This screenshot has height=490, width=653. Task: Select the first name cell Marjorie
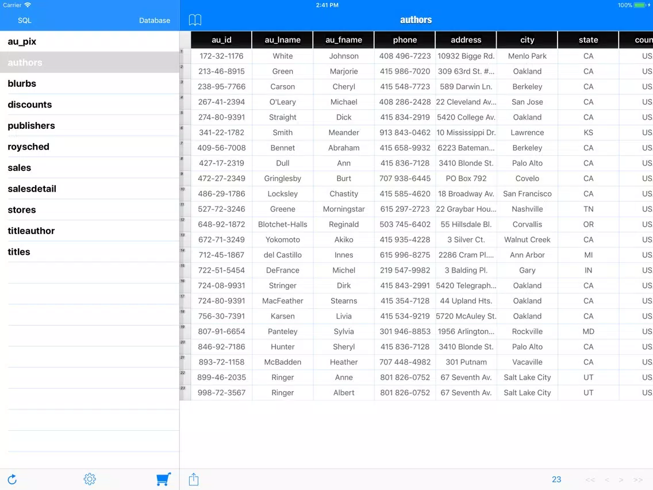click(344, 71)
